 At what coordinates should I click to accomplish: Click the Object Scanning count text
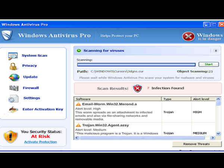[195, 71]
